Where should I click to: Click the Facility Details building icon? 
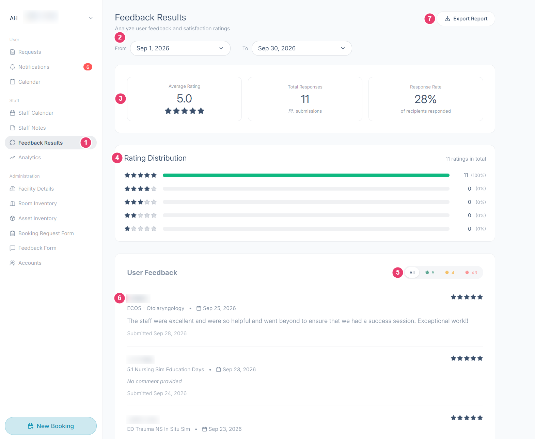(13, 189)
